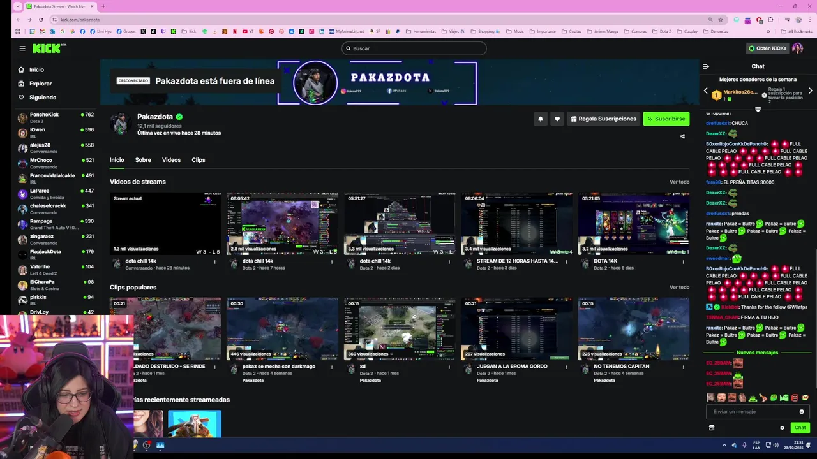Open the hamburger menu beside the KICK logo
817x459 pixels.
coord(22,48)
